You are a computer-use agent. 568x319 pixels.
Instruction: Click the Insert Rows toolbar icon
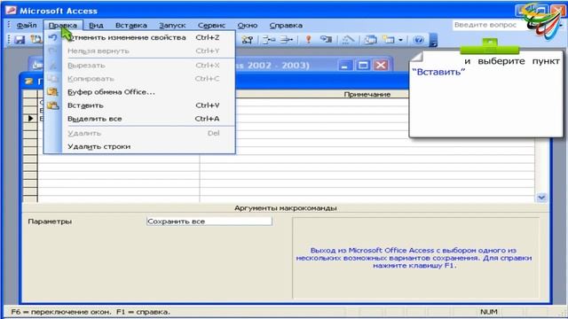pyautogui.click(x=269, y=39)
